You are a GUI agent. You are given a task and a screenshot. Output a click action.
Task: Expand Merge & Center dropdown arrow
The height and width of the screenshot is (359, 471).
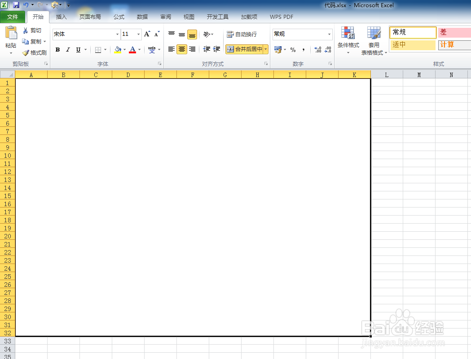point(265,49)
